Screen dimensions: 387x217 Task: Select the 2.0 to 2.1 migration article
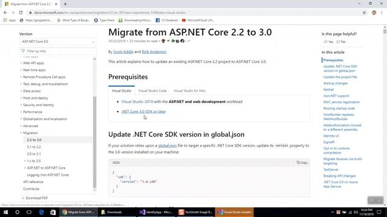[x=34, y=154]
